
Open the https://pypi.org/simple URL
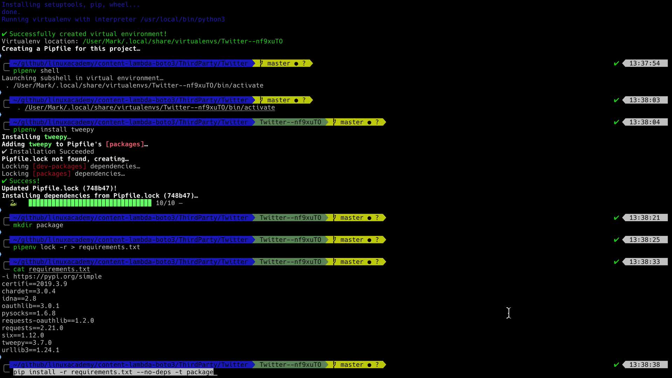pos(57,276)
